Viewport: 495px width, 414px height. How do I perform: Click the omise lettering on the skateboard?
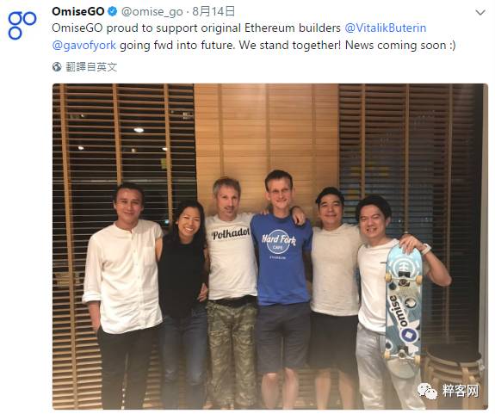399,311
